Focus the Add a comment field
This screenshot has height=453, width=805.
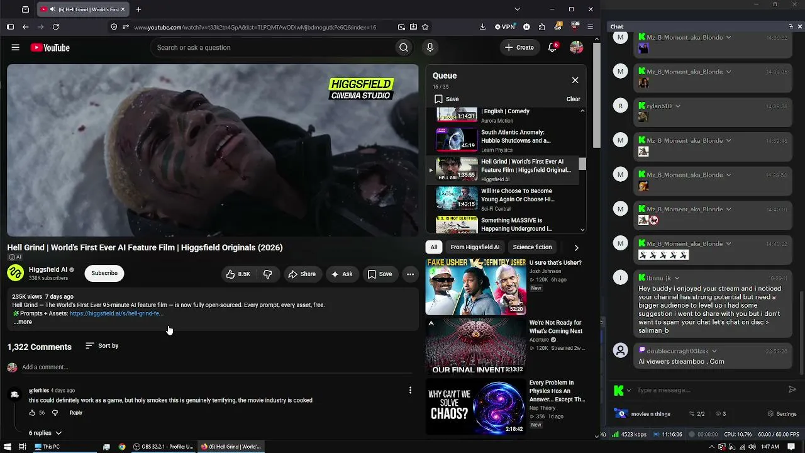click(x=217, y=367)
